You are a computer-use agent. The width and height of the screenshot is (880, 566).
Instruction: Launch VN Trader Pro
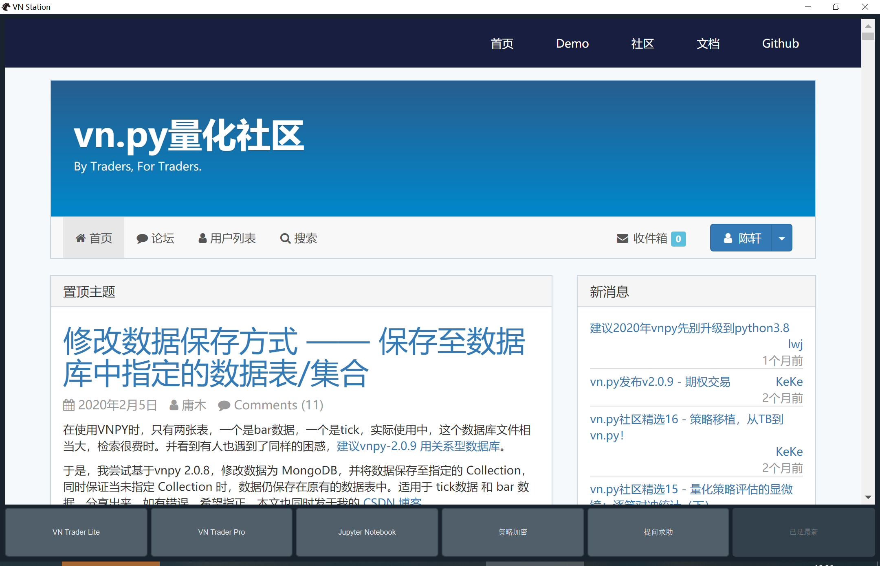coord(222,532)
